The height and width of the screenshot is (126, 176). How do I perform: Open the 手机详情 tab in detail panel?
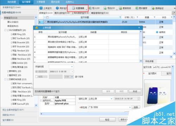point(149,61)
